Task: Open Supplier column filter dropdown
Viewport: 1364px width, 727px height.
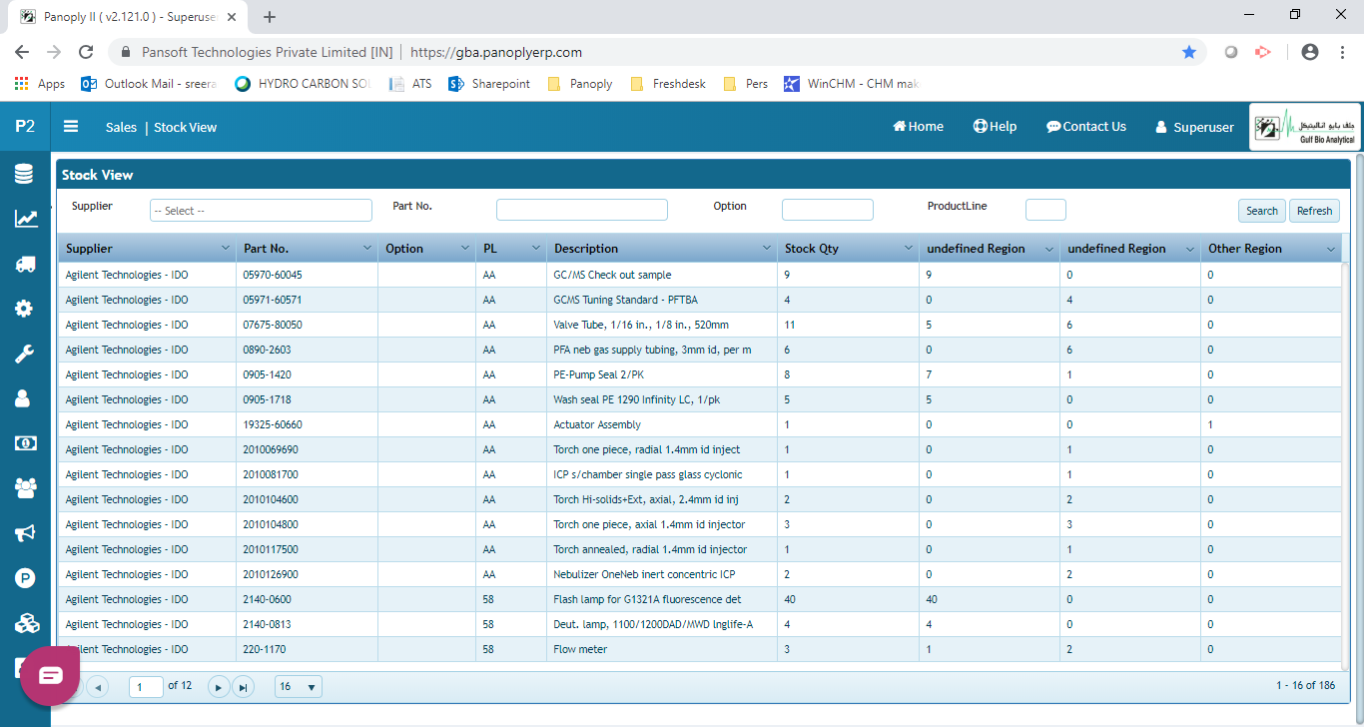Action: (226, 249)
